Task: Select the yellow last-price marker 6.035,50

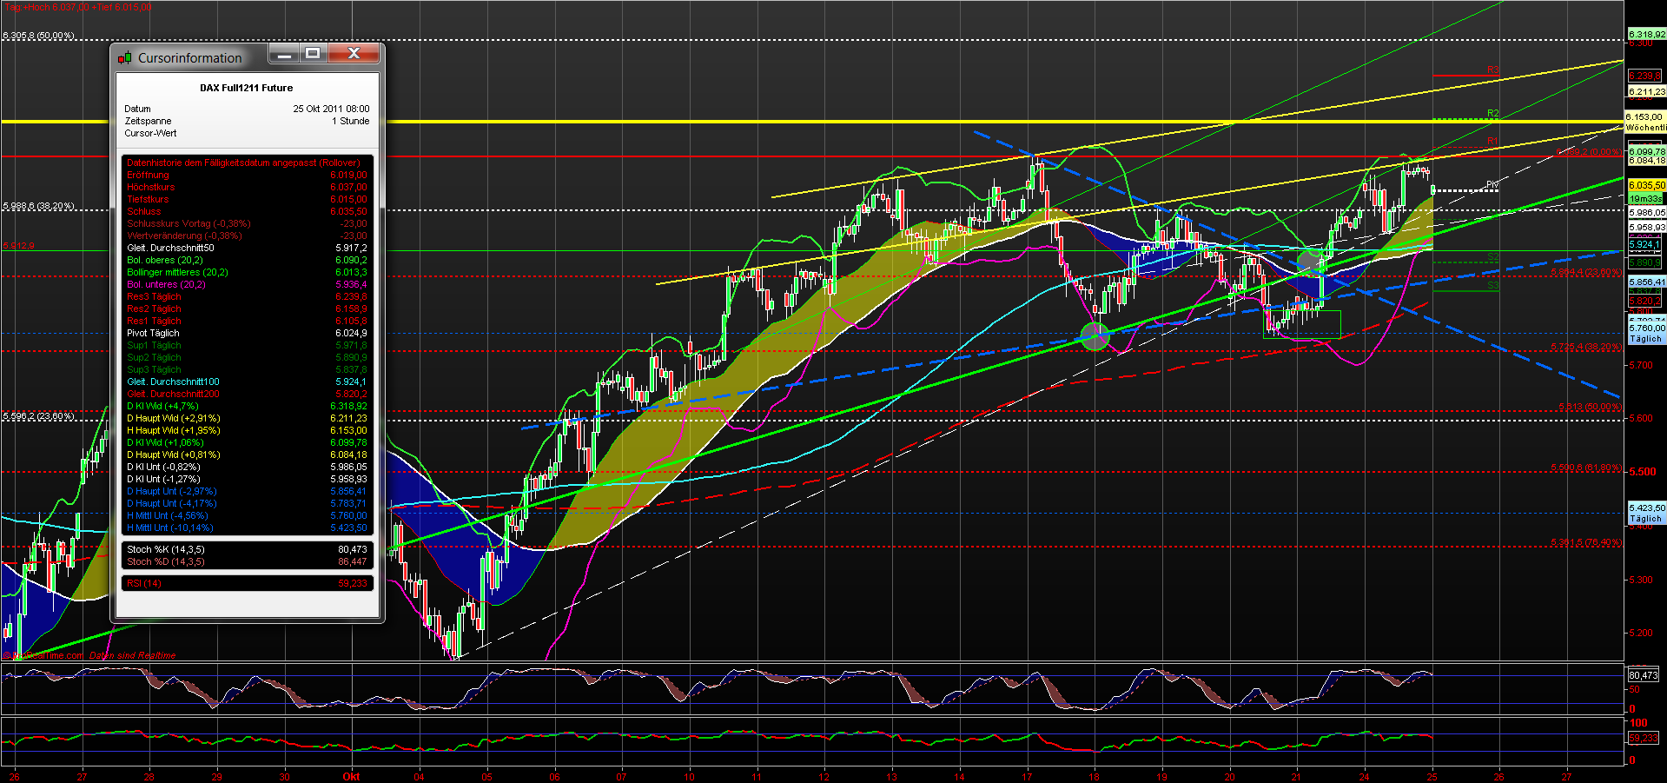Action: pyautogui.click(x=1644, y=184)
